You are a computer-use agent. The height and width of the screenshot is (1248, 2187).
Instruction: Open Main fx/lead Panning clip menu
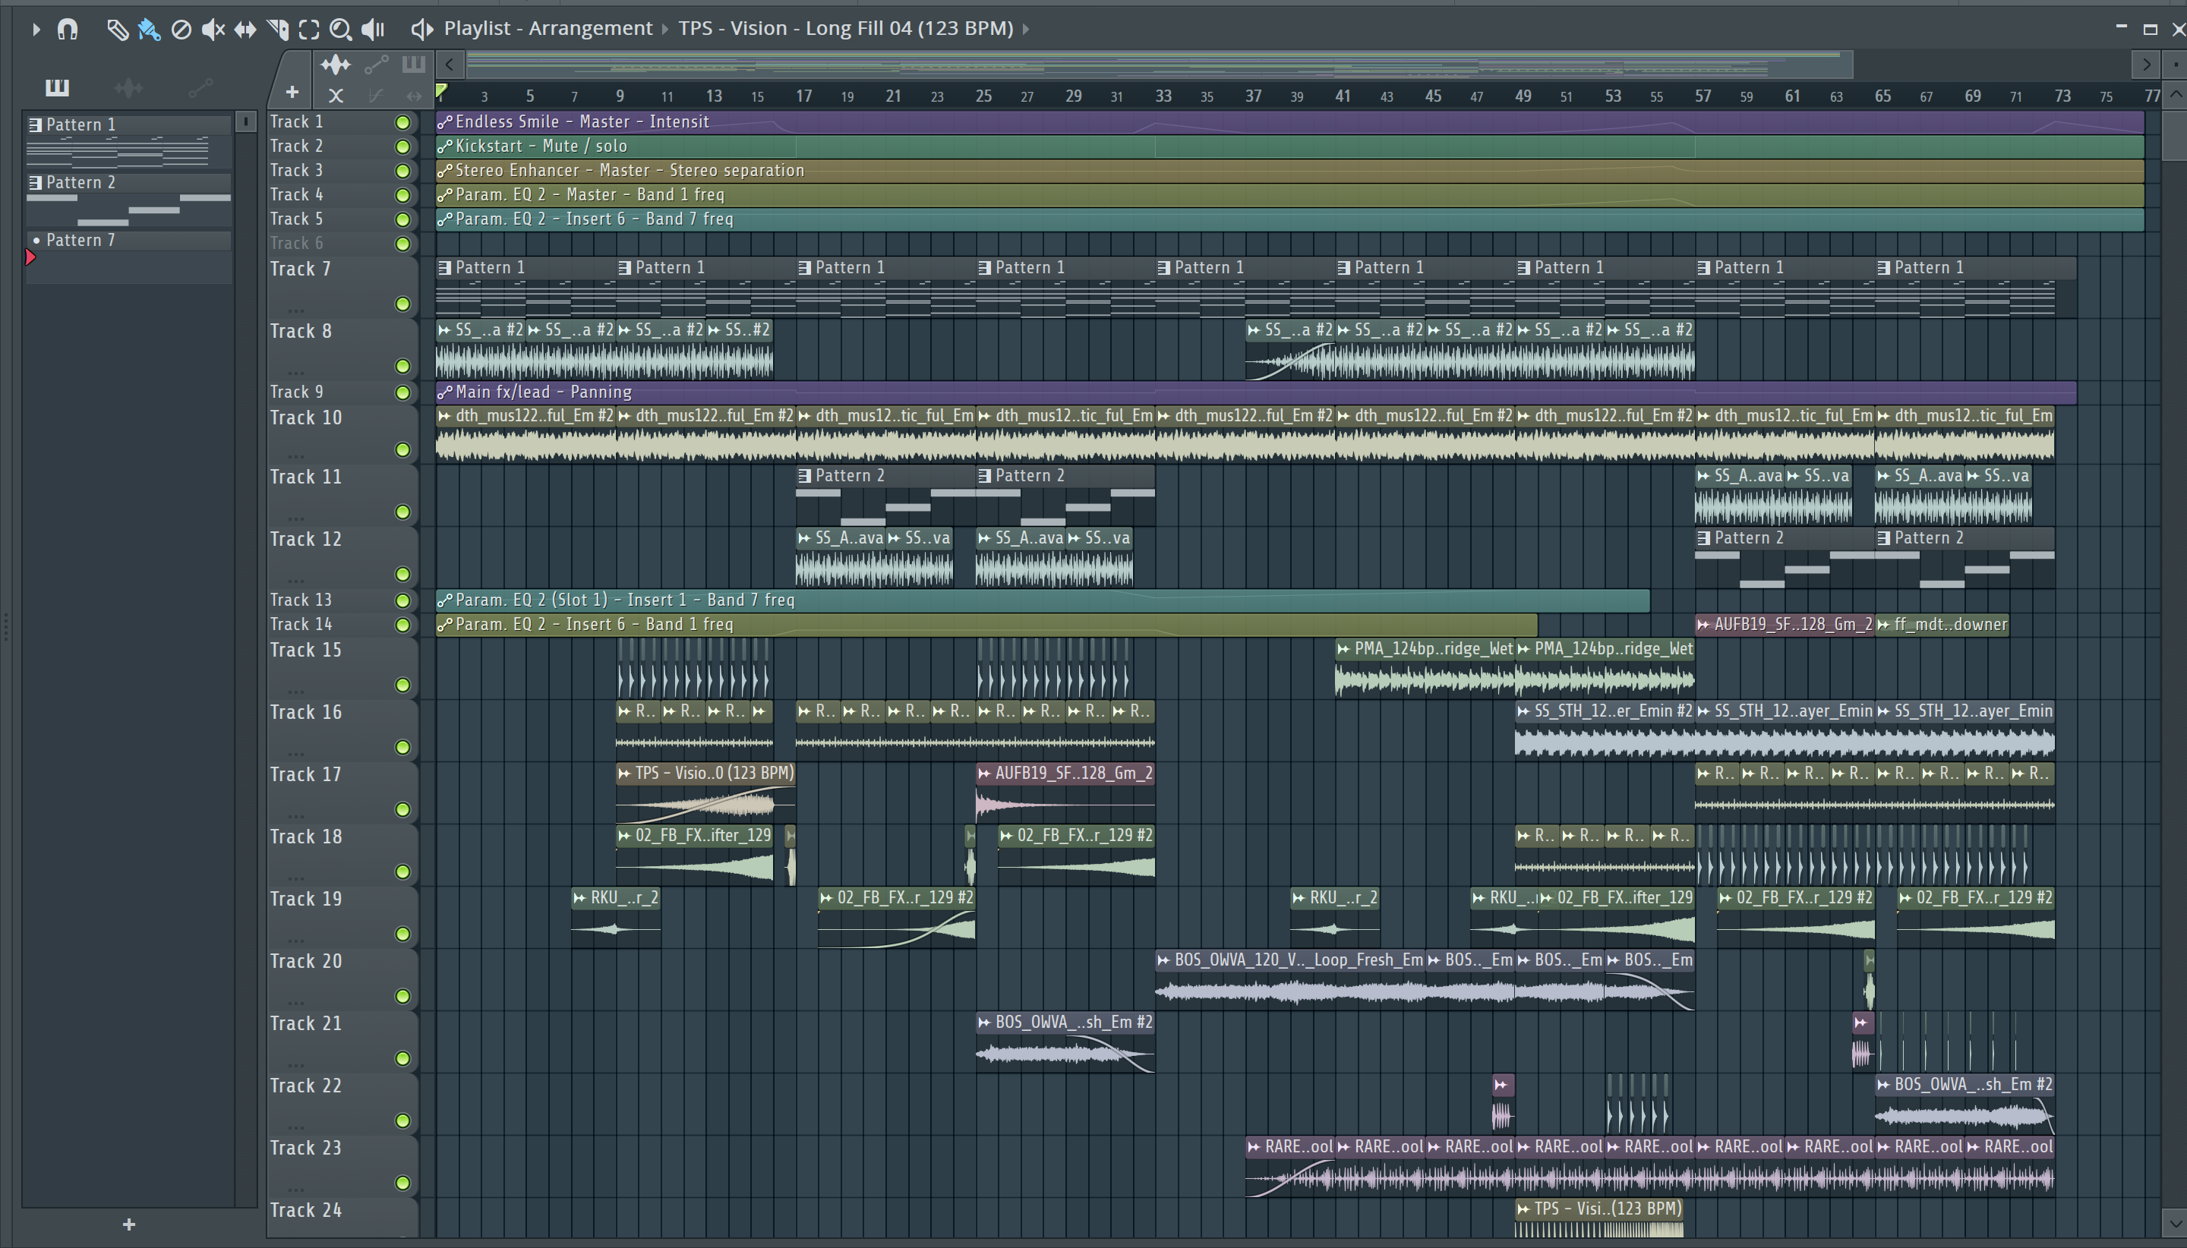pos(444,392)
